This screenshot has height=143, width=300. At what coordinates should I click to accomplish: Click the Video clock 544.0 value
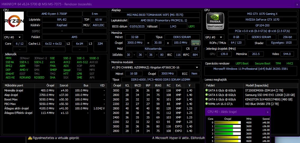click(287, 54)
